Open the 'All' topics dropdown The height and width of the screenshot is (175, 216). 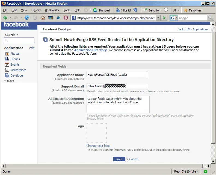coord(176,10)
